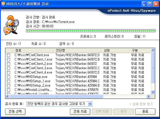Click the 전체 선택 button

tap(15, 112)
